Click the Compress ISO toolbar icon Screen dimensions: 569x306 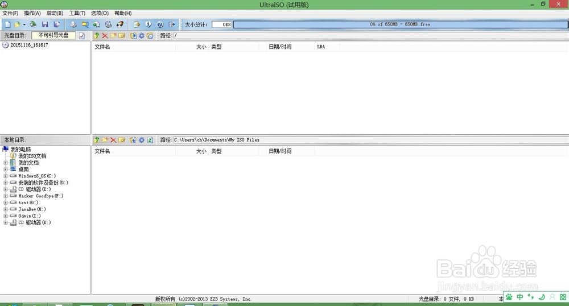tap(85, 24)
